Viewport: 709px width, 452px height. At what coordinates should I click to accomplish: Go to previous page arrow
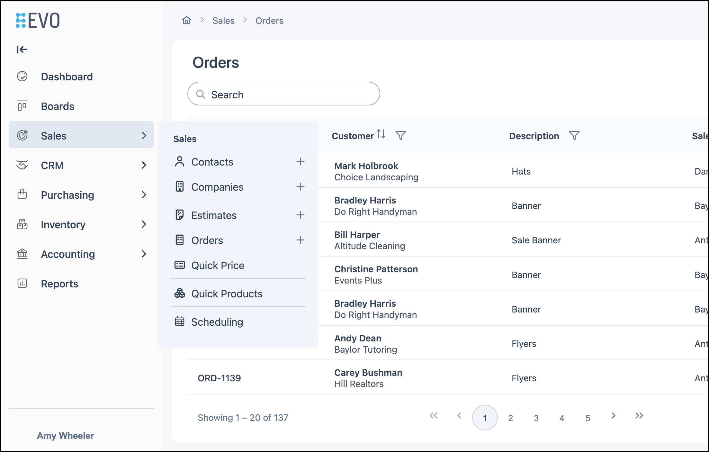point(459,415)
